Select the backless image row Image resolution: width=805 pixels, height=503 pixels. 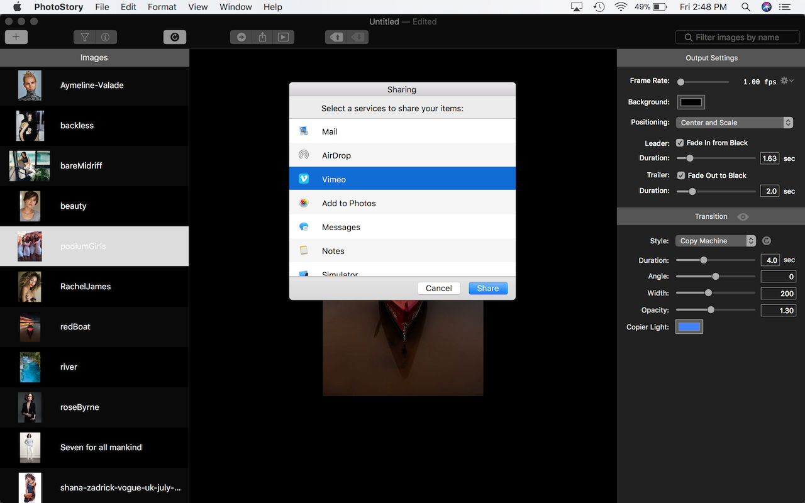(94, 126)
